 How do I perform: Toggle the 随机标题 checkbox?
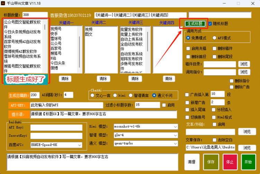tap(210, 24)
